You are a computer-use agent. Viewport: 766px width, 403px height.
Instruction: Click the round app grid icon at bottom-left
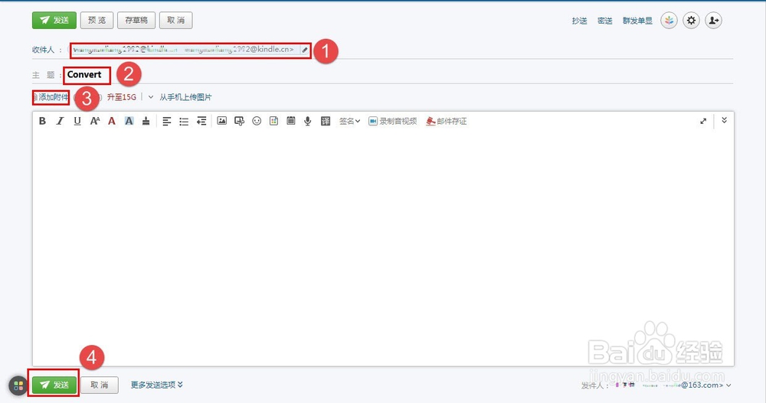point(18,386)
